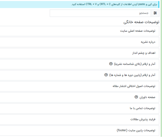Open the توضیحات تماس با ما panel
The image size is (162, 137).
(142, 108)
